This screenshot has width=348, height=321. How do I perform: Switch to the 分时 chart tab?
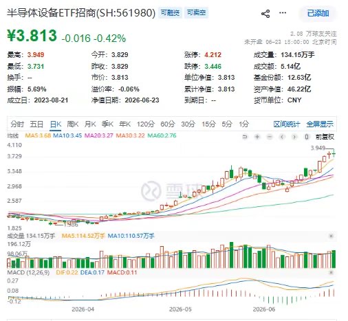tap(17, 124)
